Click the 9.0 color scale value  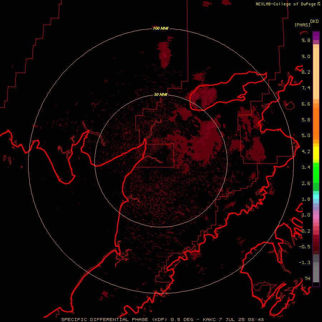[x=306, y=57]
